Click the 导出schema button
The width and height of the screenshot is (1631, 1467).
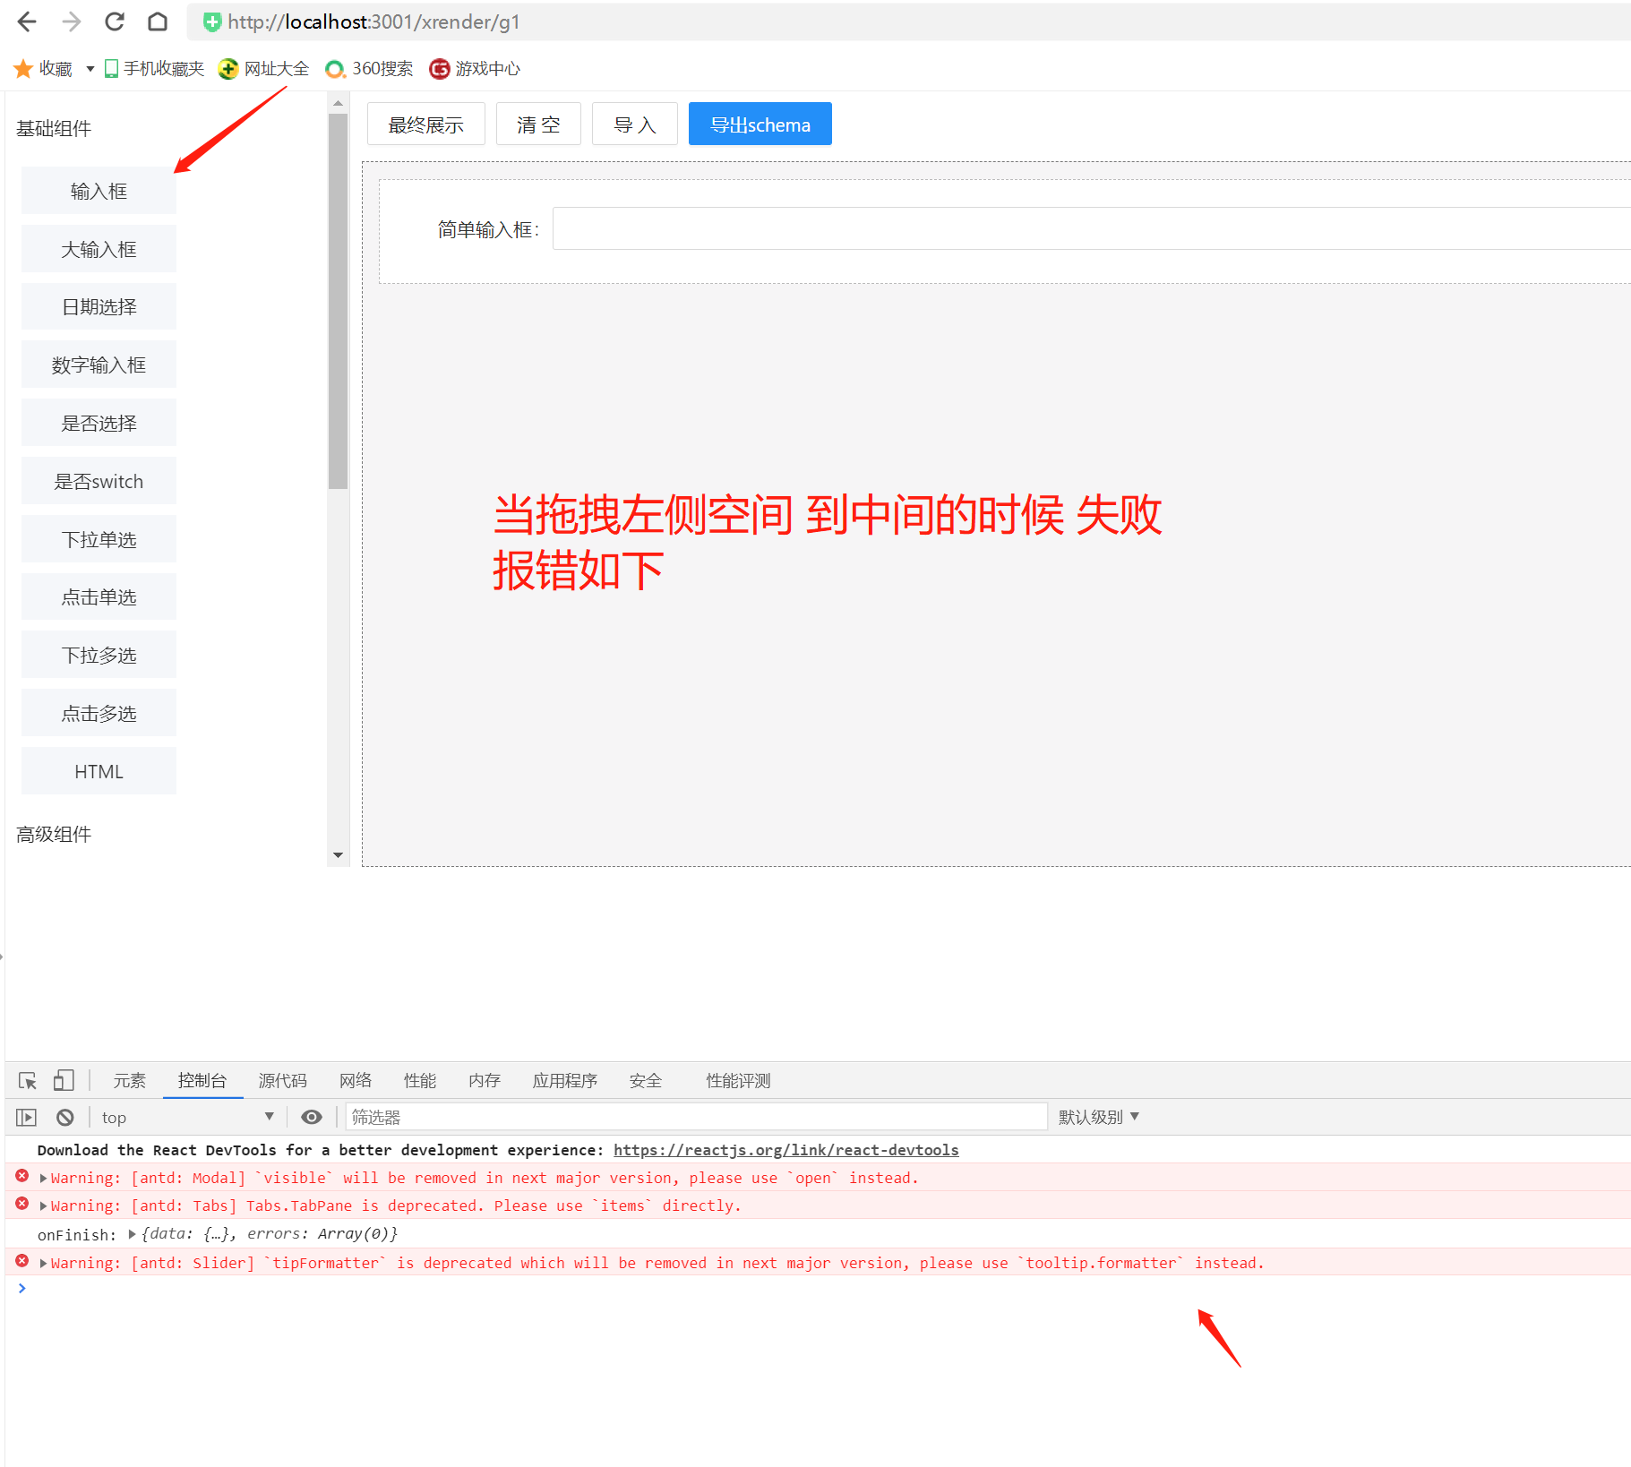click(760, 124)
